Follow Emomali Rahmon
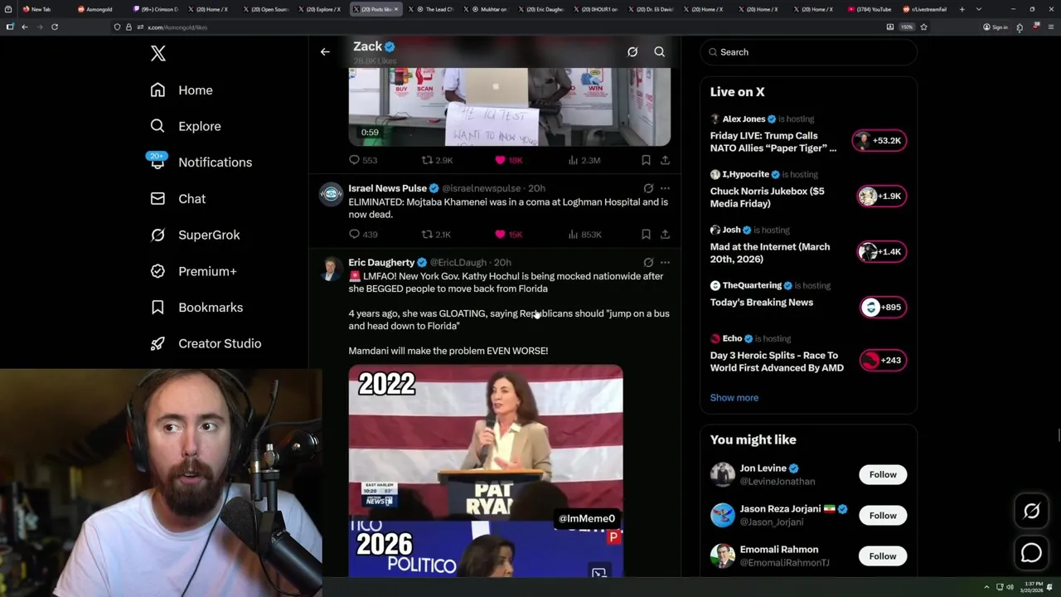The image size is (1061, 597). coord(883,556)
